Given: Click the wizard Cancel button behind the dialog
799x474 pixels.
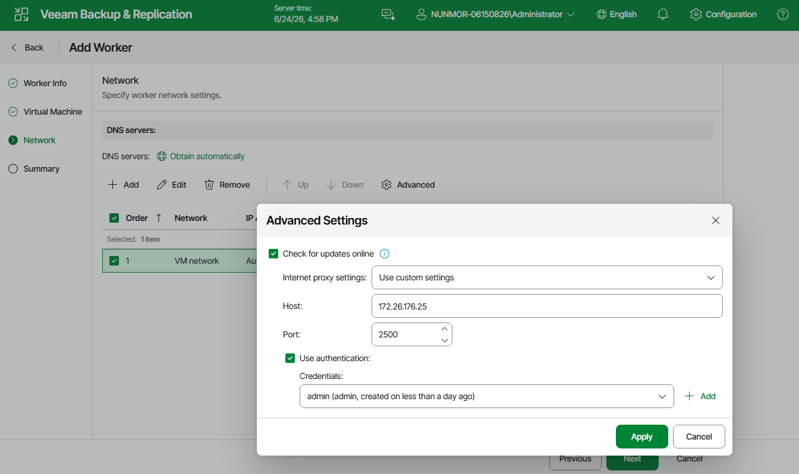Looking at the screenshot, I should [x=690, y=459].
